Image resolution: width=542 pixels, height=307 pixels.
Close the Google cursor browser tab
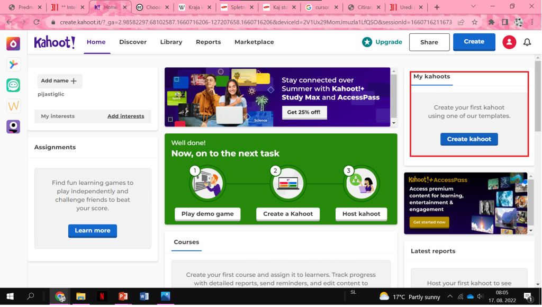(336, 7)
